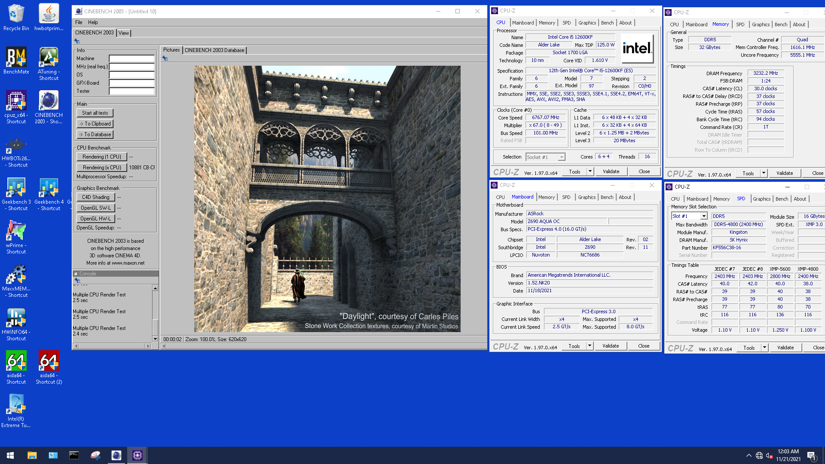Click the pin icon above Info panel
825x464 pixels.
coord(77,41)
